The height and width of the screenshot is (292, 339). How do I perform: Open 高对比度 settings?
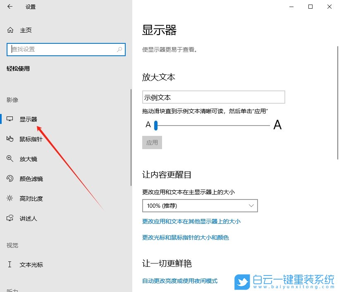click(x=31, y=198)
